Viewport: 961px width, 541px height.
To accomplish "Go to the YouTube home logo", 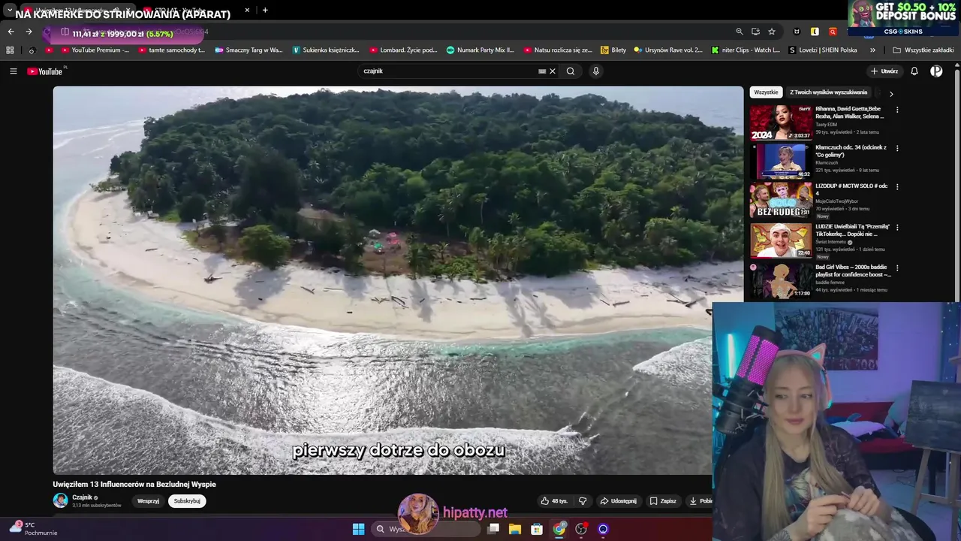I will click(45, 71).
